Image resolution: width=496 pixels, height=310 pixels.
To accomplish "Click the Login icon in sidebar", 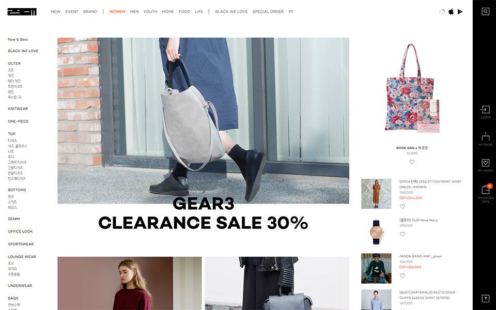I will (x=485, y=112).
